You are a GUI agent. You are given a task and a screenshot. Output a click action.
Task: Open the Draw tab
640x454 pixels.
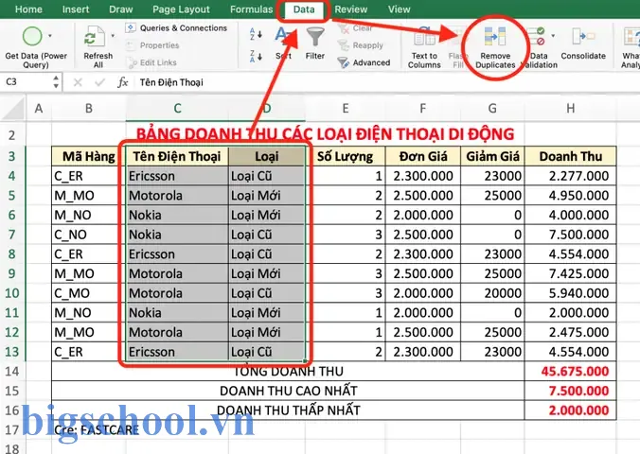tap(121, 9)
